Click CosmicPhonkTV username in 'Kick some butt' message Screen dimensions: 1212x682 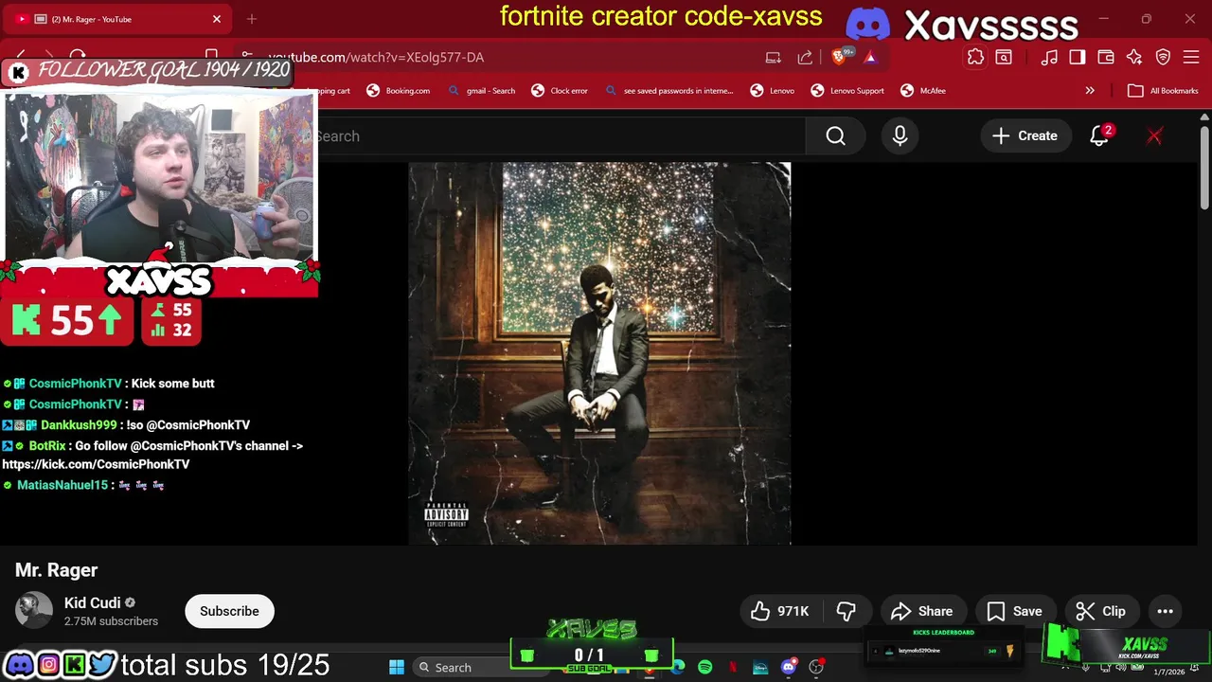click(x=75, y=384)
